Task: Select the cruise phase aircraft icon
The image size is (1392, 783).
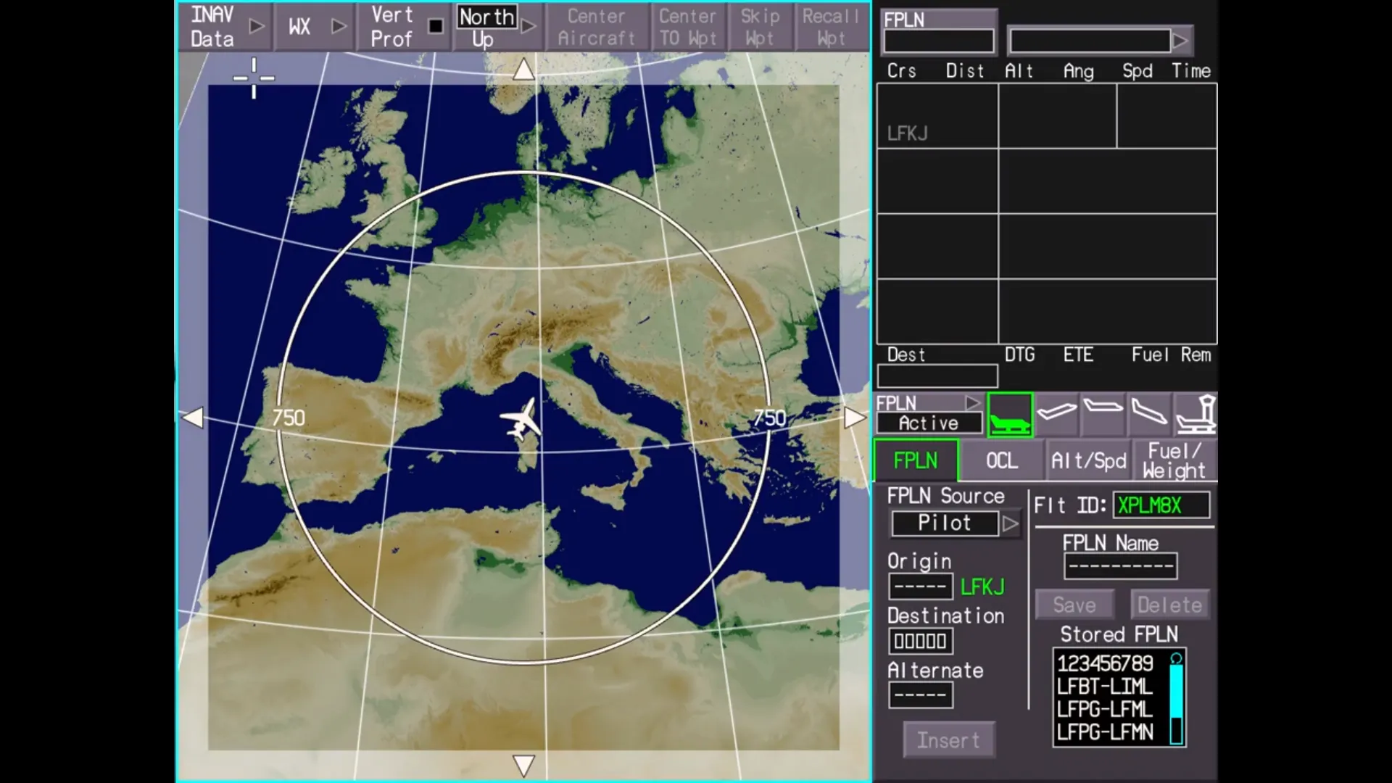Action: pyautogui.click(x=1103, y=413)
